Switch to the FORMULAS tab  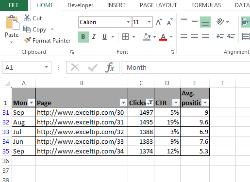point(206,5)
